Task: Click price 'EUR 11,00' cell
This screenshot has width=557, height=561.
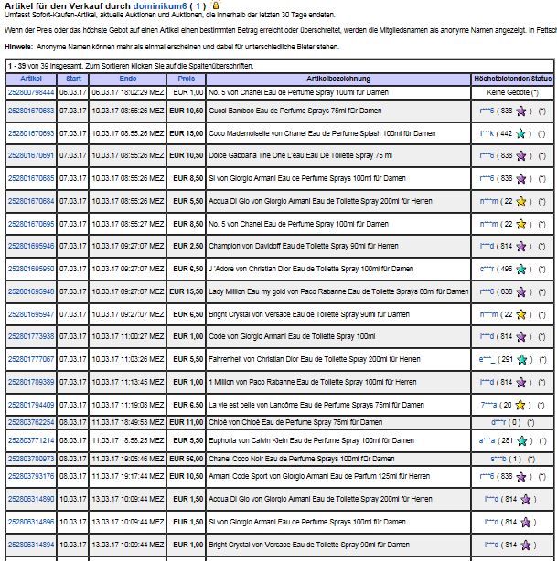Action: click(x=187, y=422)
